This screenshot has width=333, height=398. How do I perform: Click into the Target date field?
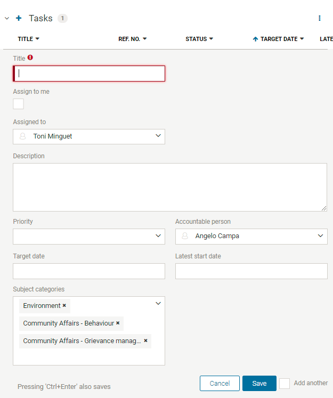click(89, 271)
